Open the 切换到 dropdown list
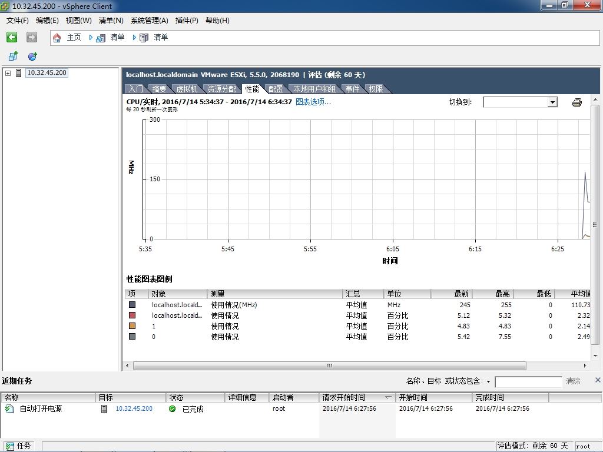 552,102
